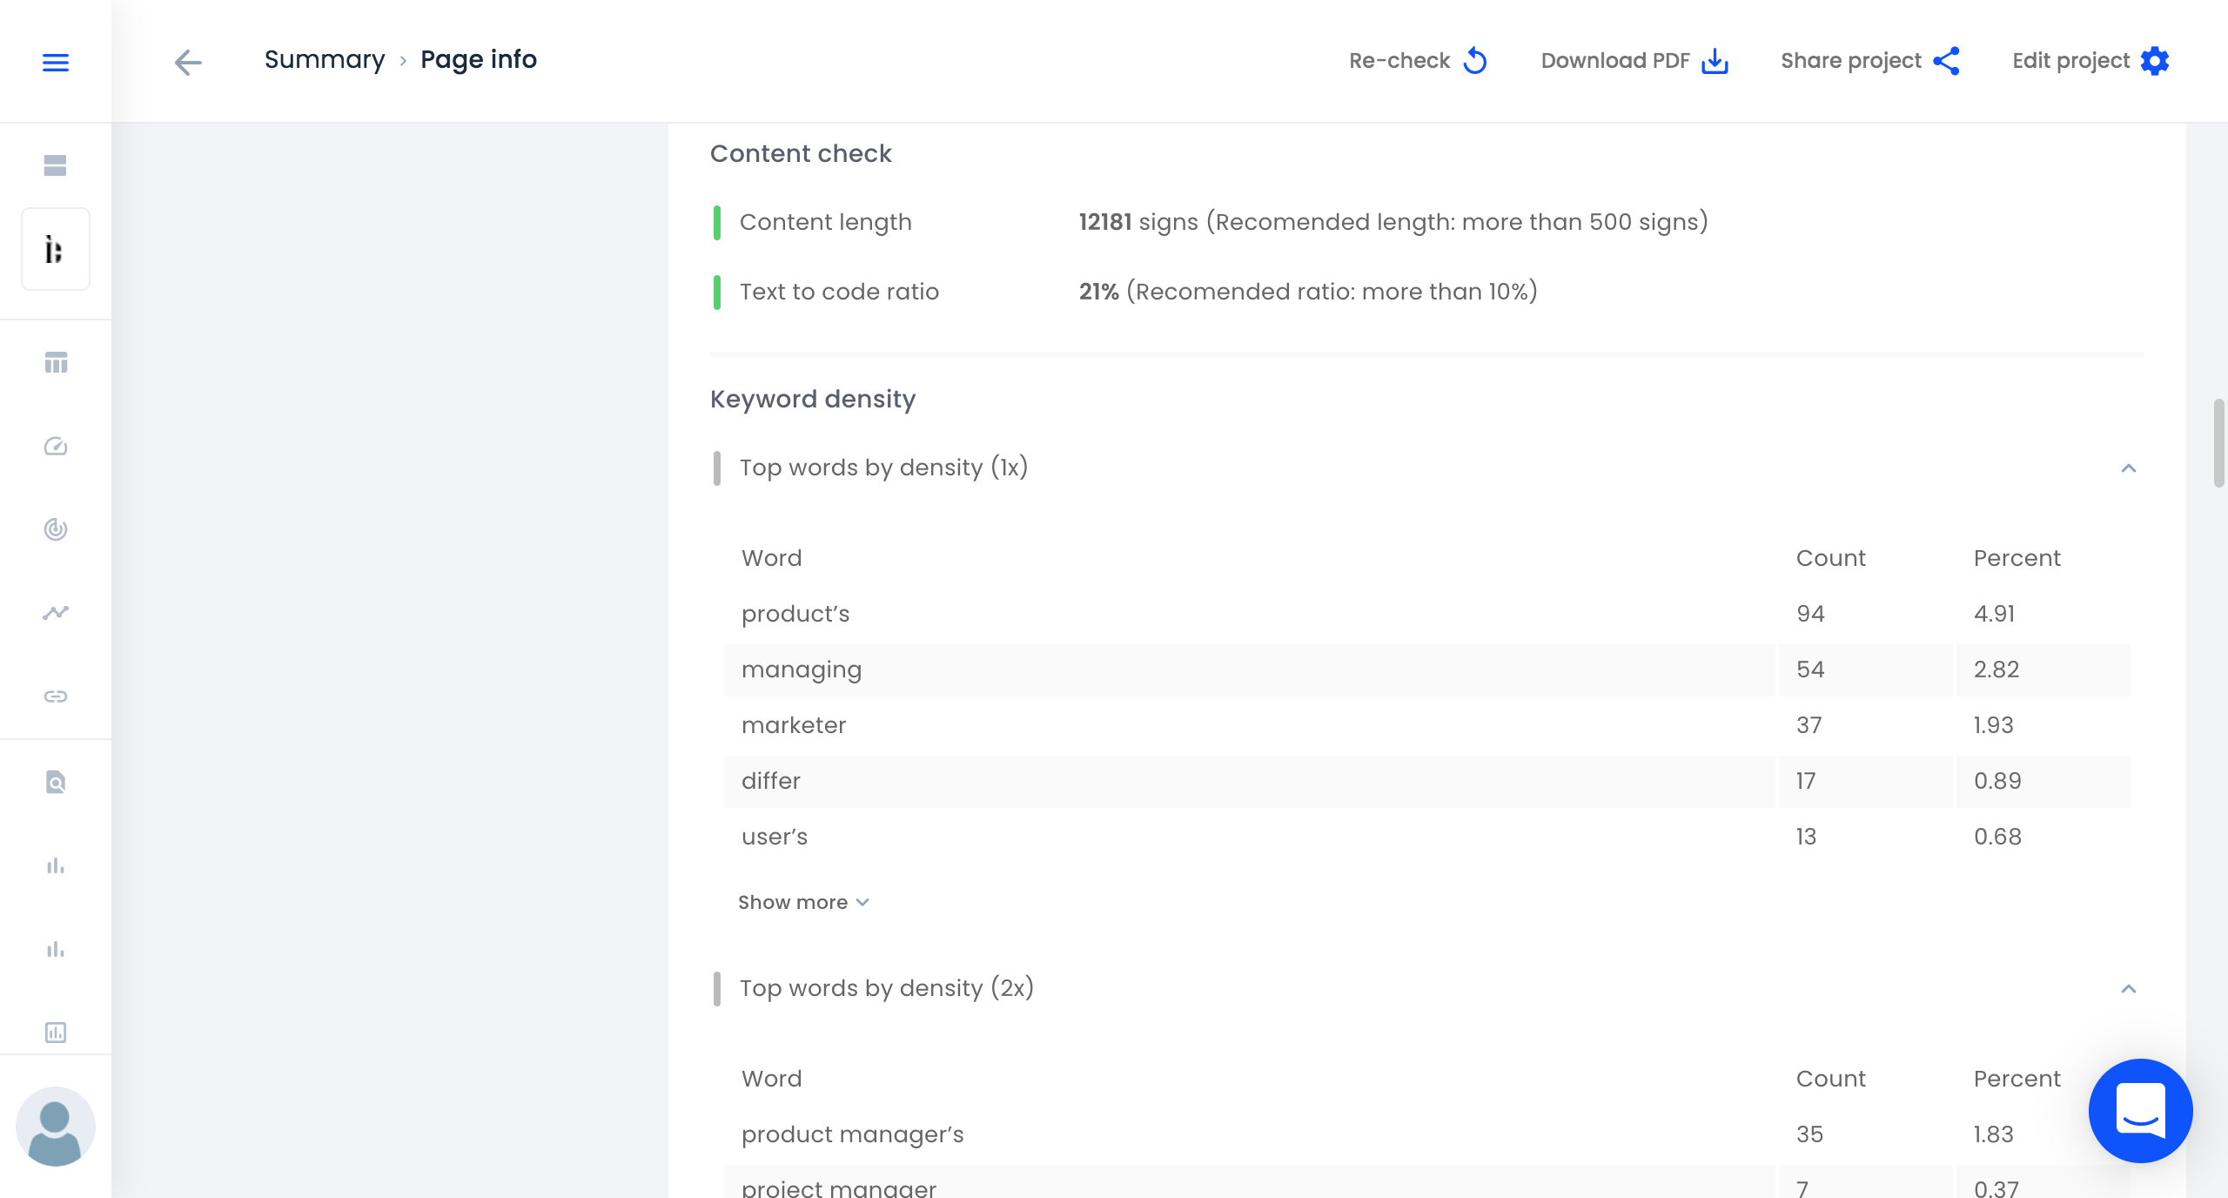Click percent value 0.68
Screen dimensions: 2228x1198
click(1997, 837)
